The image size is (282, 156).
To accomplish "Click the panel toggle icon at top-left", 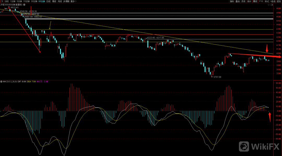I will pyautogui.click(x=2, y=1).
